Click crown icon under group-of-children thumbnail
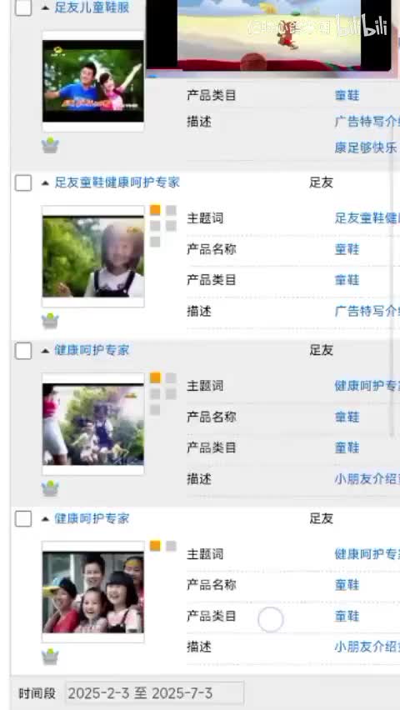This screenshot has width=400, height=710. 50,657
